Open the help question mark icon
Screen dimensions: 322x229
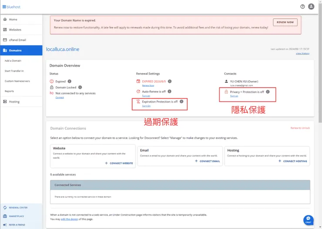pyautogui.click(x=302, y=7)
